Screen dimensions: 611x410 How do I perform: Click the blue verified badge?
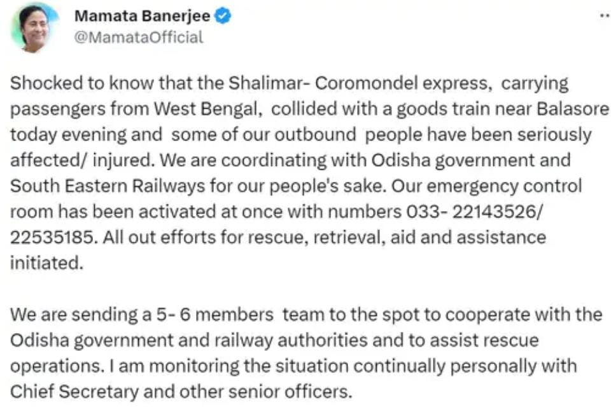tap(222, 17)
